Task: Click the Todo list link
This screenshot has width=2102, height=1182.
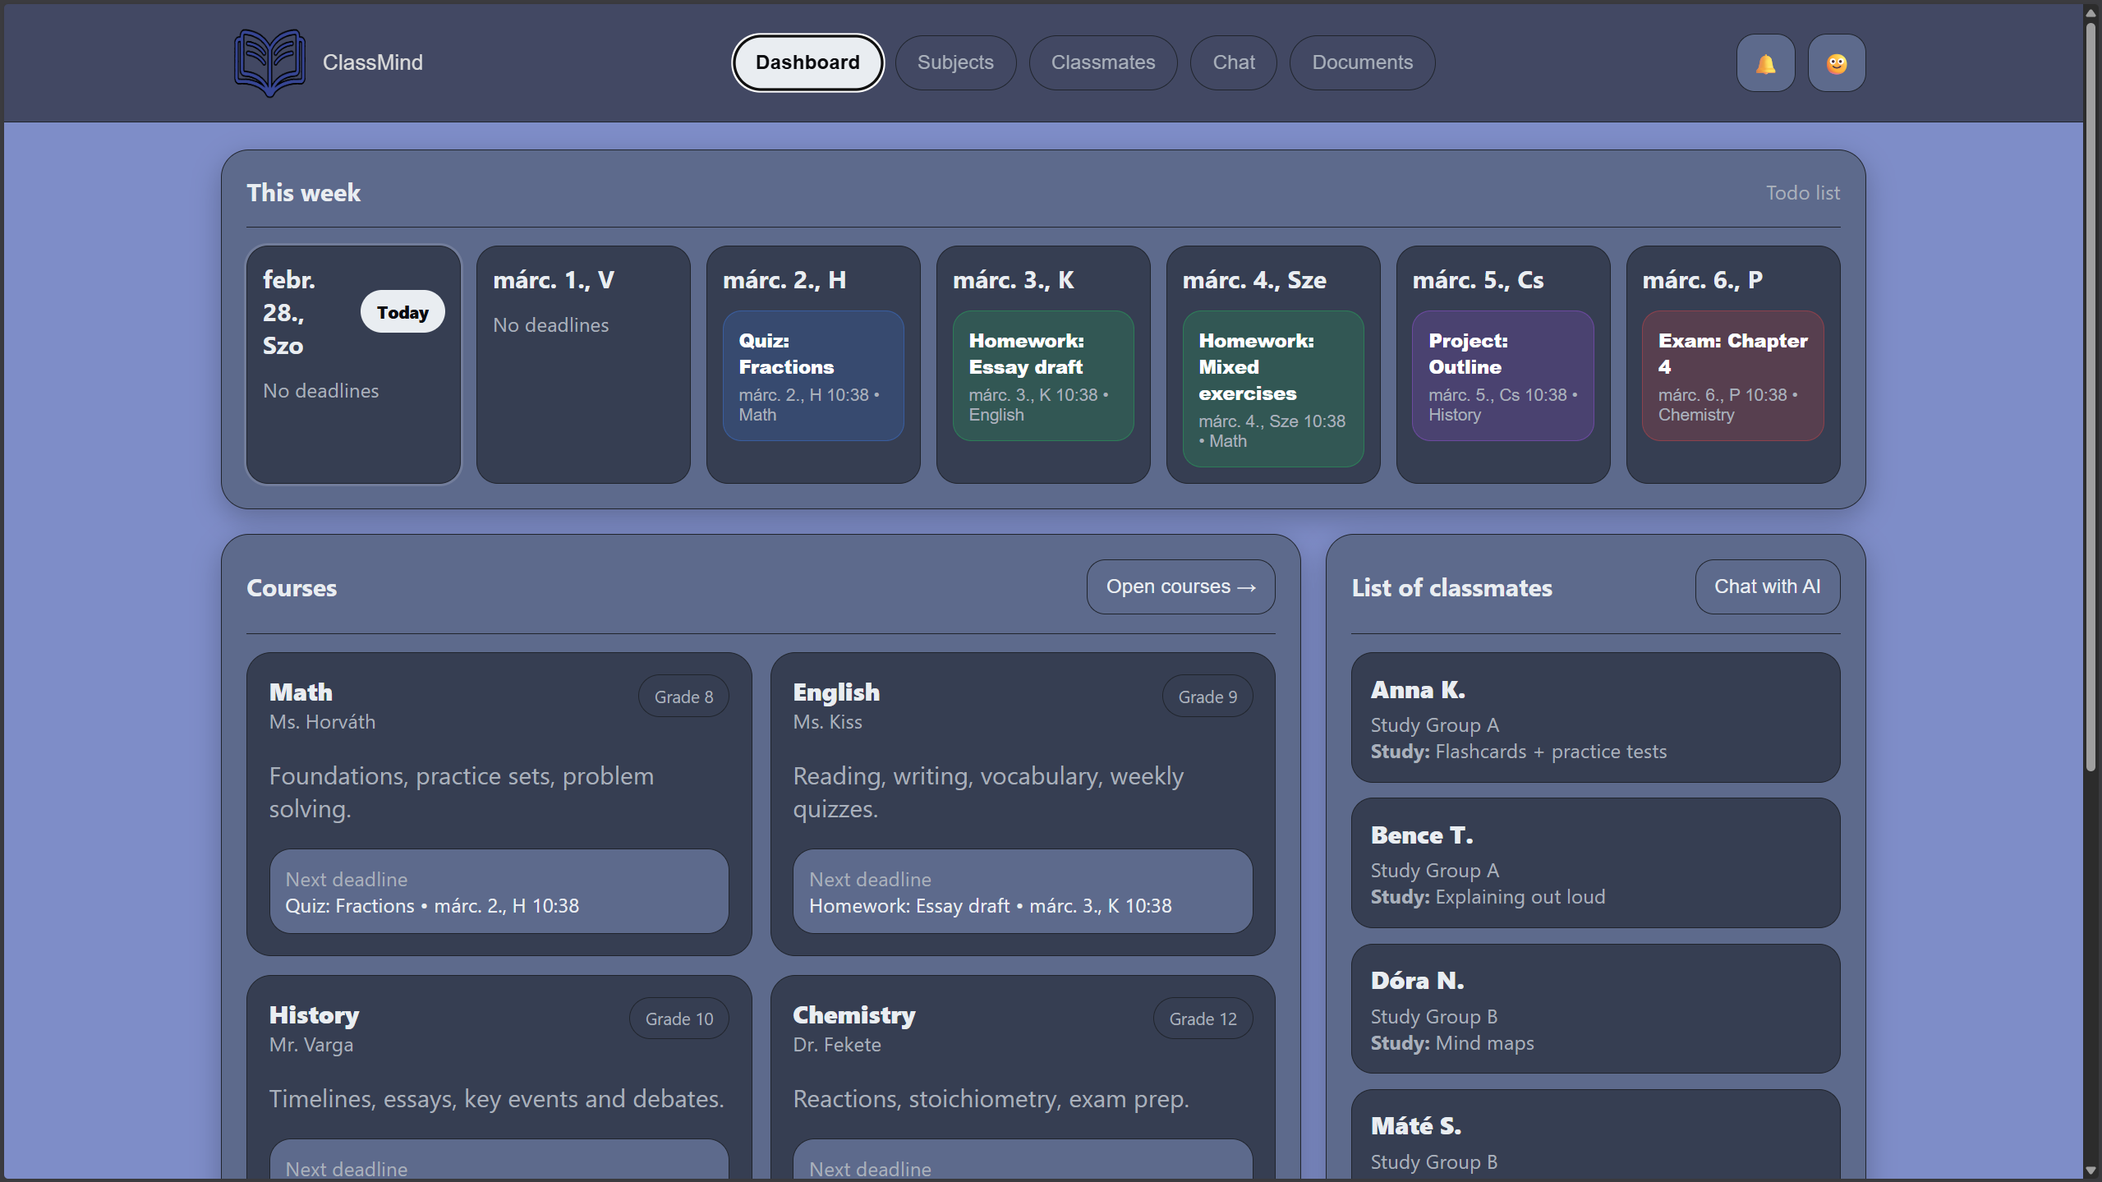Action: click(1802, 192)
